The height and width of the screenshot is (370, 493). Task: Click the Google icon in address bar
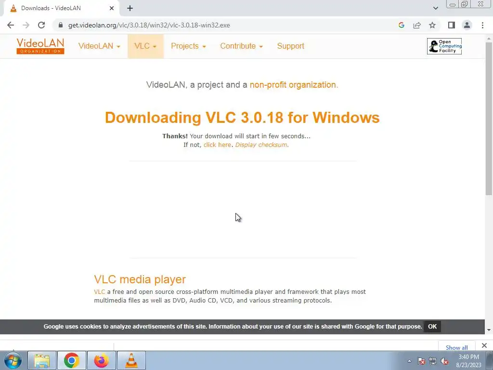pyautogui.click(x=401, y=25)
